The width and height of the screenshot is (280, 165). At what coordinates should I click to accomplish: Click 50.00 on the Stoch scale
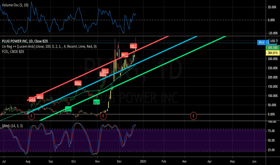click(271, 140)
